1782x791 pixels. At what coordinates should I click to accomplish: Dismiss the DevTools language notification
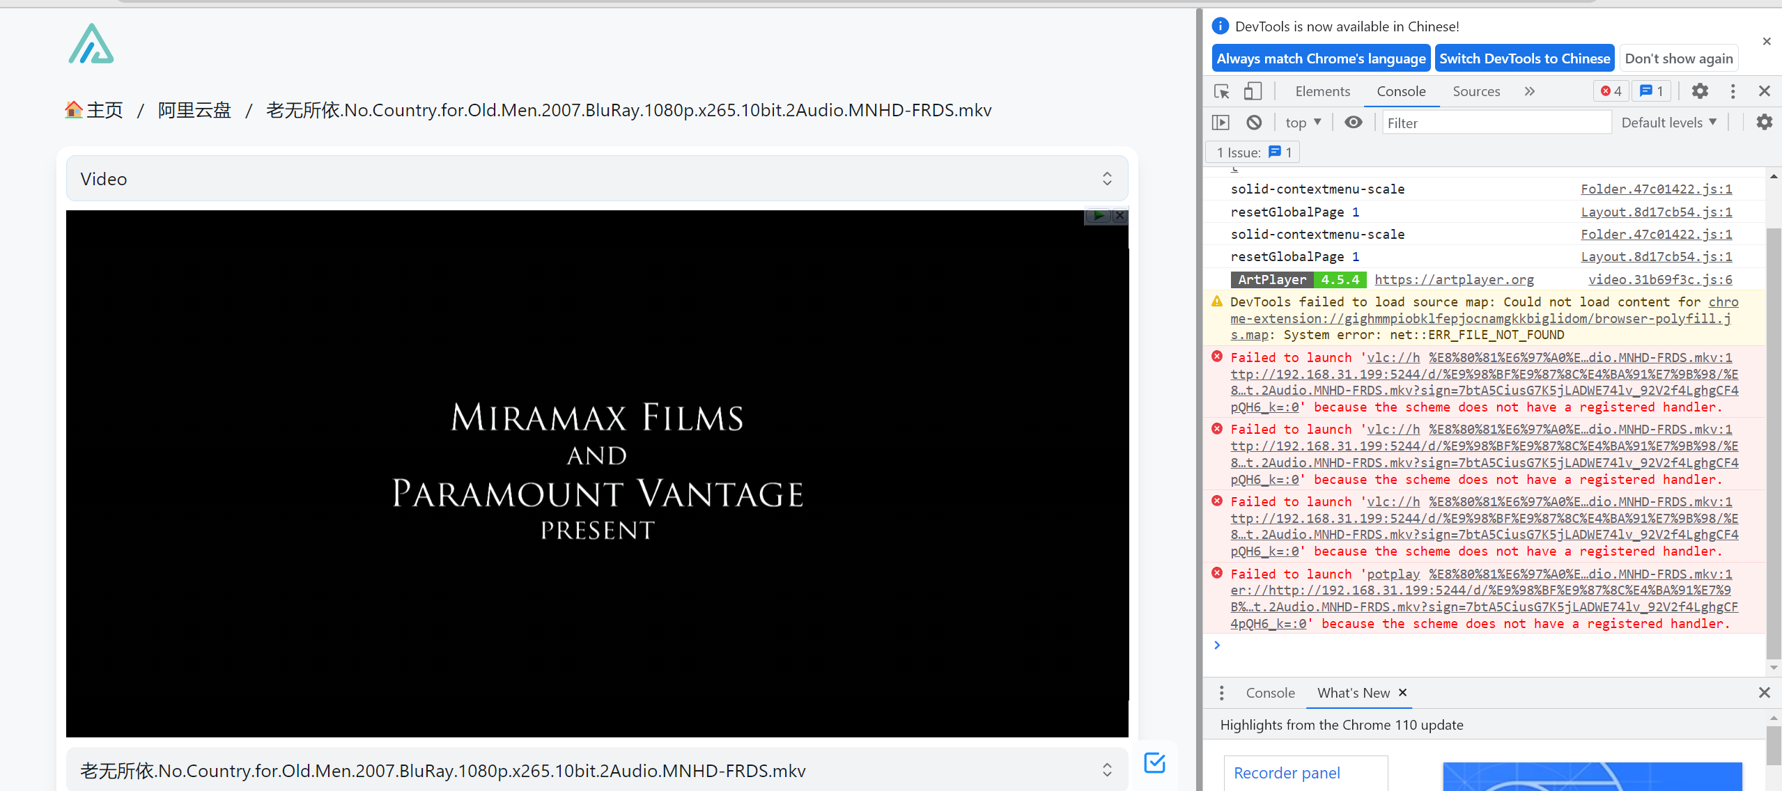[1766, 42]
